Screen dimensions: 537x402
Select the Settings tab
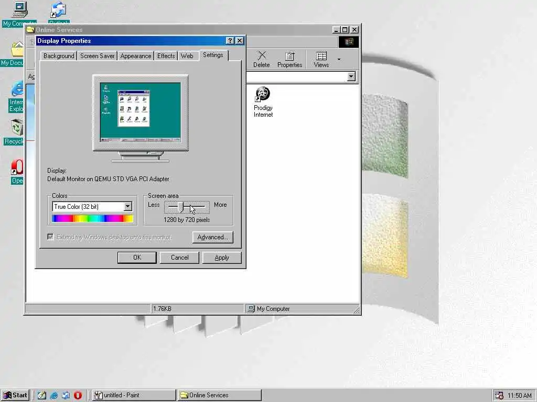tap(213, 55)
